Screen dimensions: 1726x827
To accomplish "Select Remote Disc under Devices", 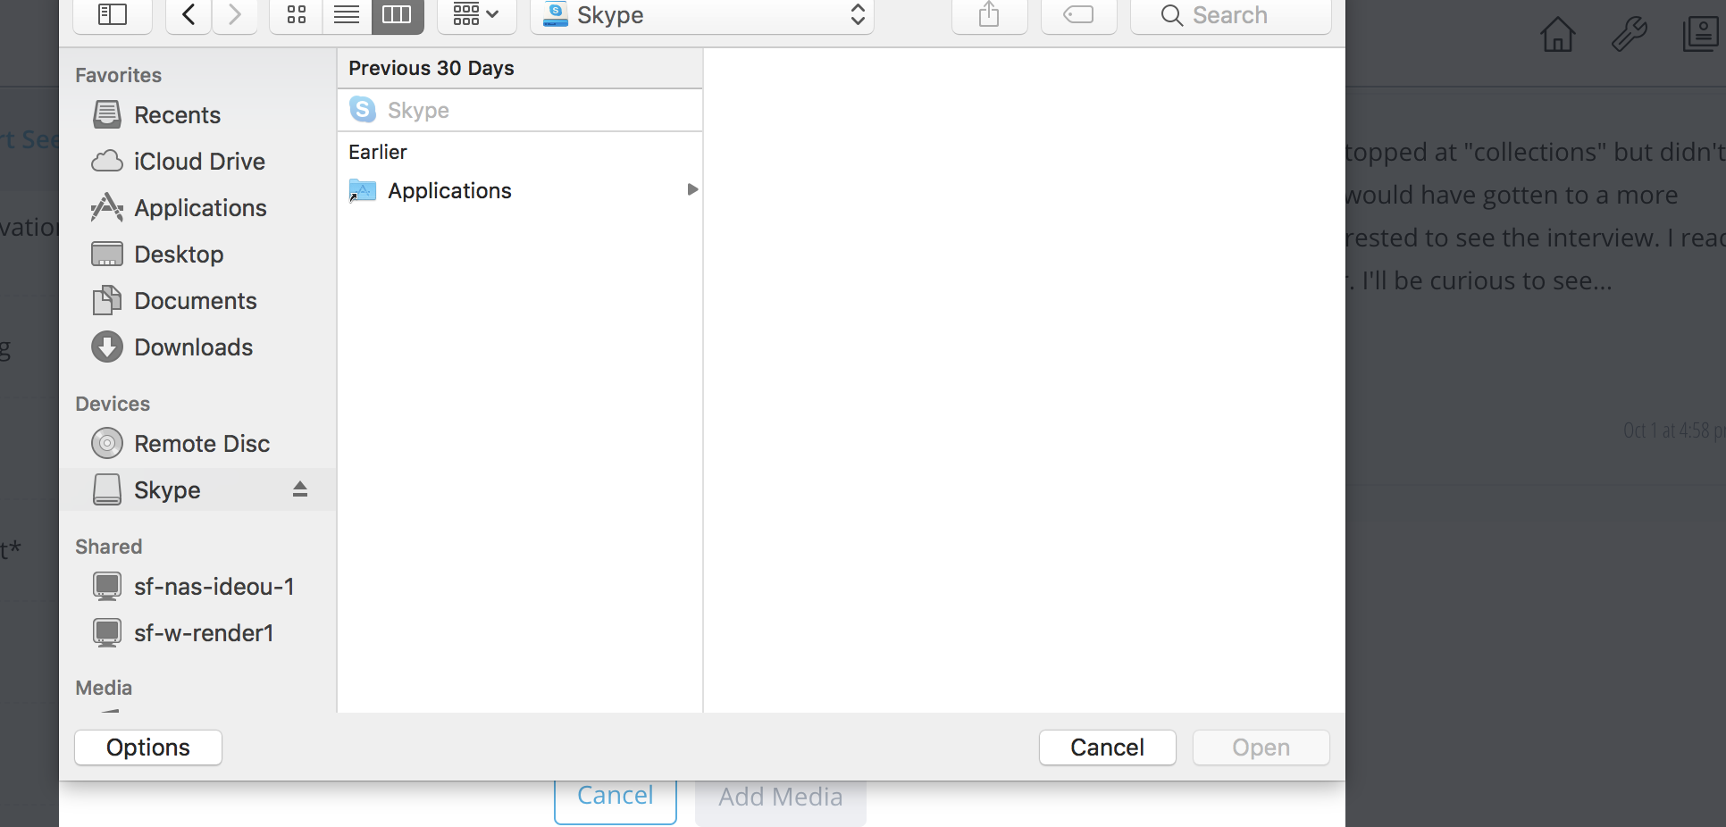I will click(x=201, y=444).
